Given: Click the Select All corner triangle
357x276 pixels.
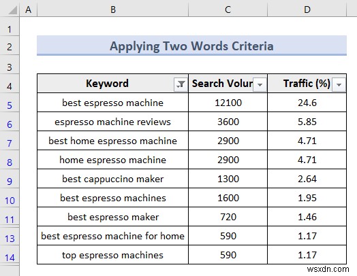Looking at the screenshot, I should click(x=12, y=10).
